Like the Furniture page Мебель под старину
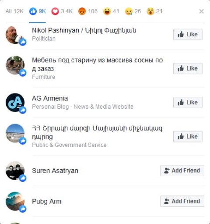Image resolution: width=210 pixels, height=224 pixels. coord(188,68)
